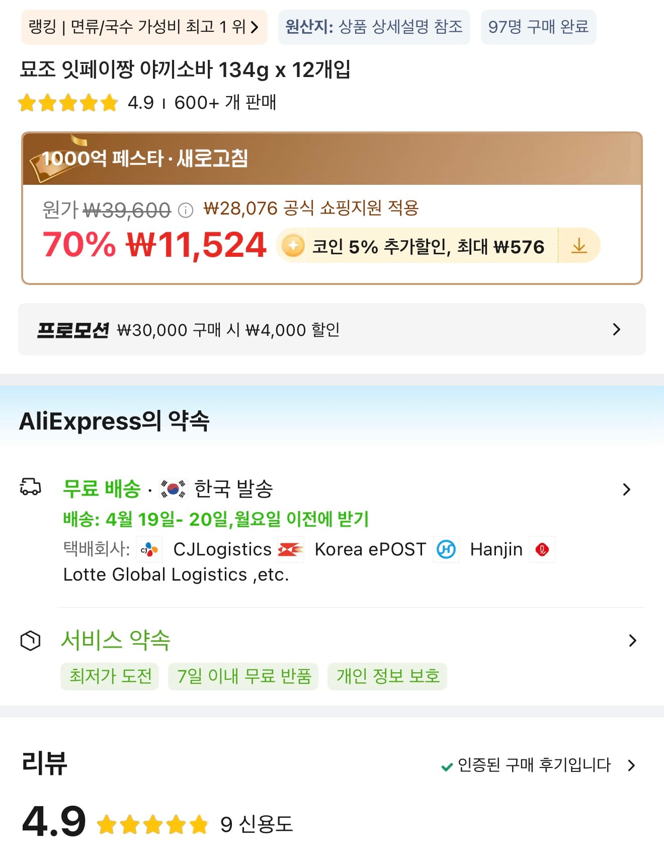The width and height of the screenshot is (664, 847).
Task: Expand the 서비스 약속 section
Action: point(632,641)
